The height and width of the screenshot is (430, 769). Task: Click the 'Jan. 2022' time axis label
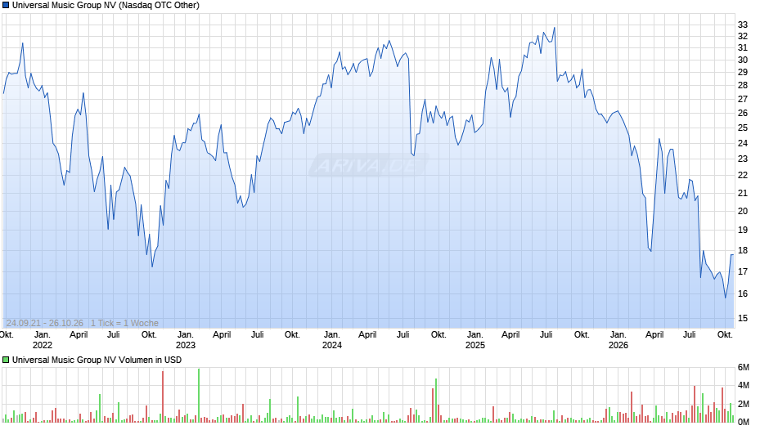tap(43, 340)
